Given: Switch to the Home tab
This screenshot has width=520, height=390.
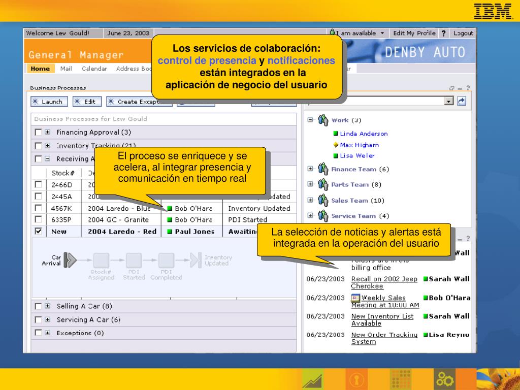Looking at the screenshot, I should pyautogui.click(x=41, y=69).
